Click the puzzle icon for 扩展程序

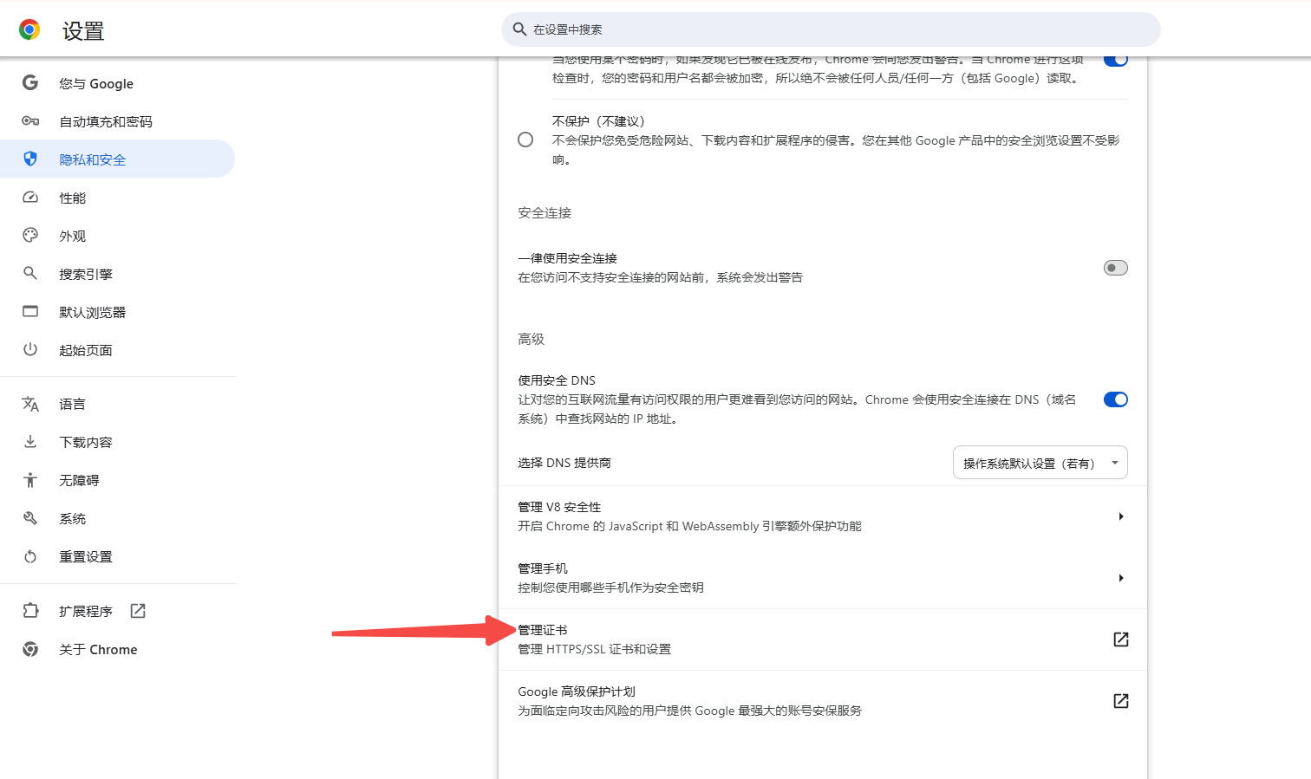click(x=30, y=611)
